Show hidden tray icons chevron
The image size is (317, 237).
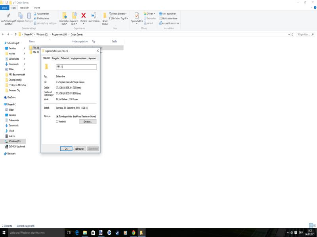288,233
